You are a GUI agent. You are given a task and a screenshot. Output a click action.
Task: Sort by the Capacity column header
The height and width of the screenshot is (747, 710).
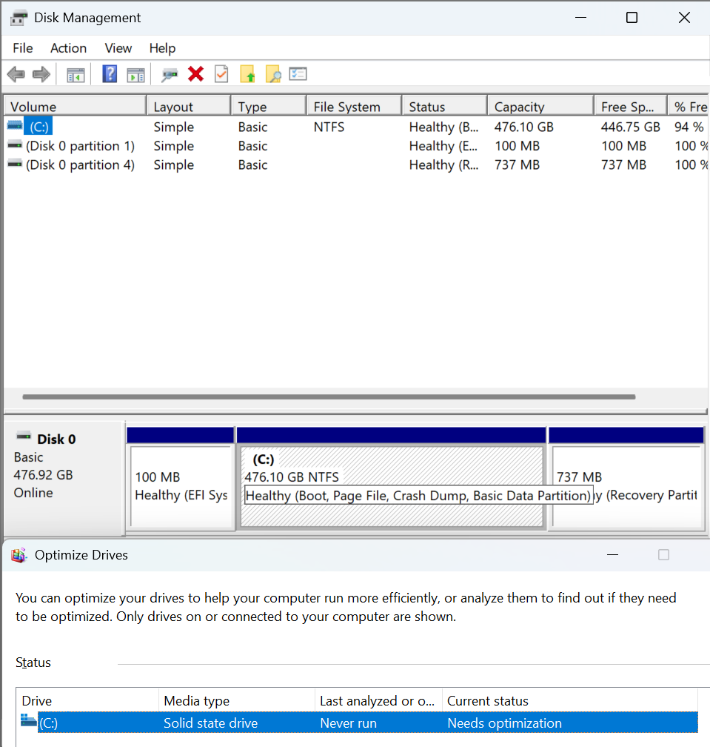tap(541, 106)
